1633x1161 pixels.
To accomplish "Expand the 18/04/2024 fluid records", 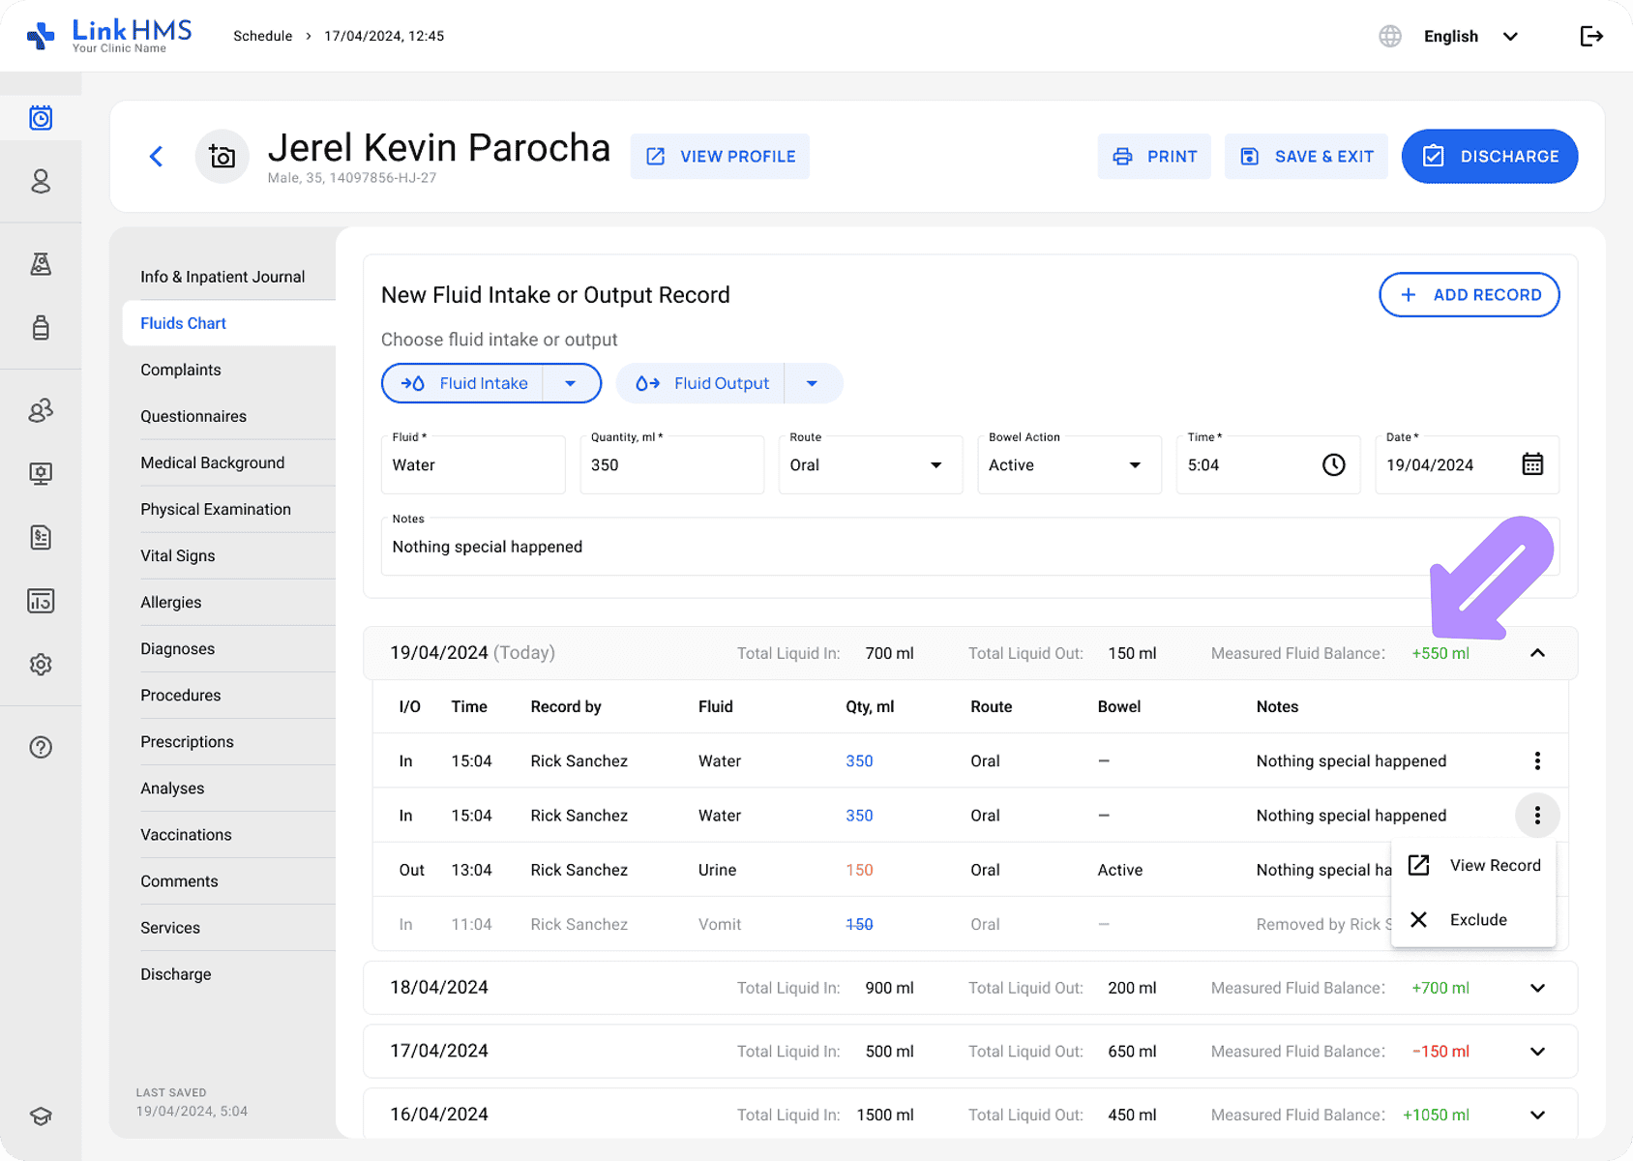I will coord(1537,988).
